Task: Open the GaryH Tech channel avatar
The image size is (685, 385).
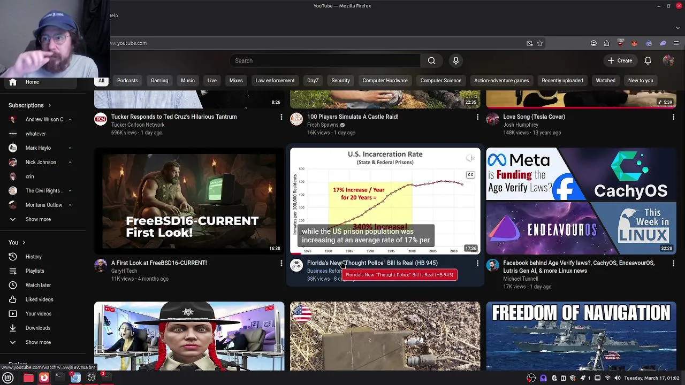Action: [x=101, y=265]
